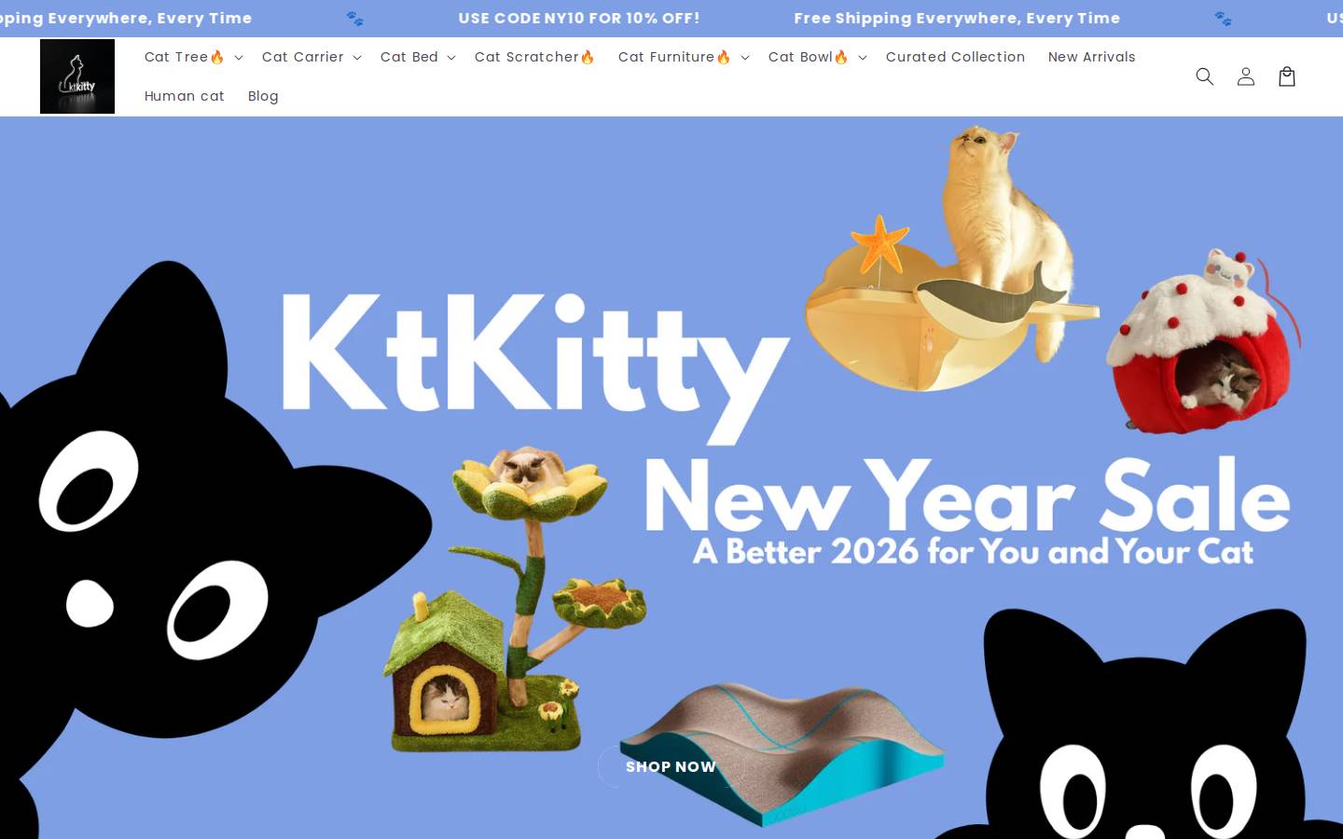The width and height of the screenshot is (1343, 839).
Task: Open the Cat Bowl menu item
Action: click(809, 57)
